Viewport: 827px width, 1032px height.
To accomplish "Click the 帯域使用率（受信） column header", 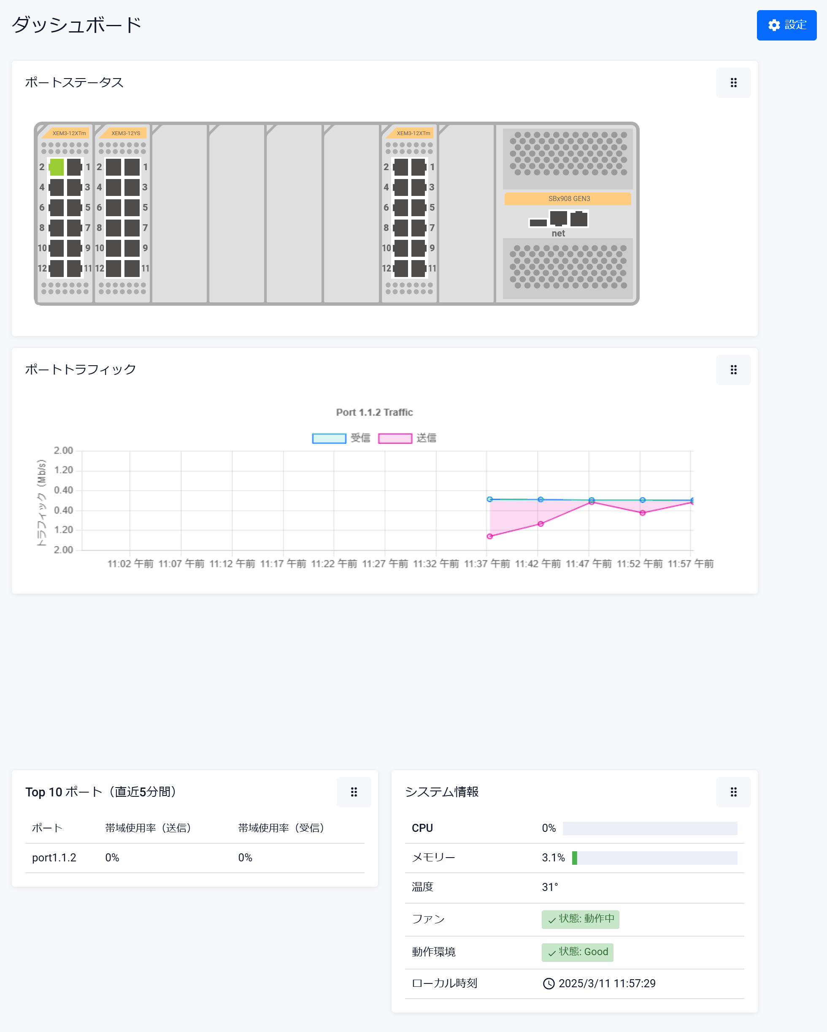I will point(281,828).
